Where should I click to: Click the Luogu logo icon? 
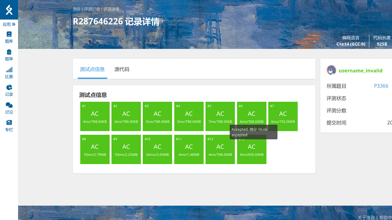9,10
